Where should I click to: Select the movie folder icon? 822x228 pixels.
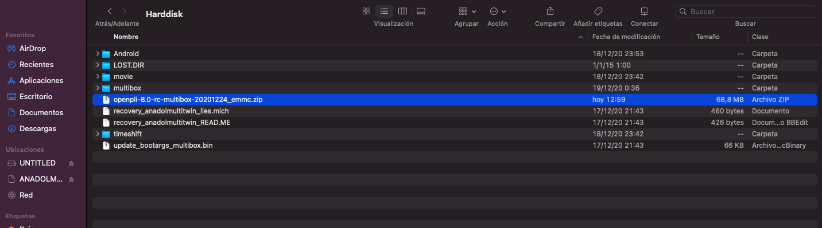(106, 76)
